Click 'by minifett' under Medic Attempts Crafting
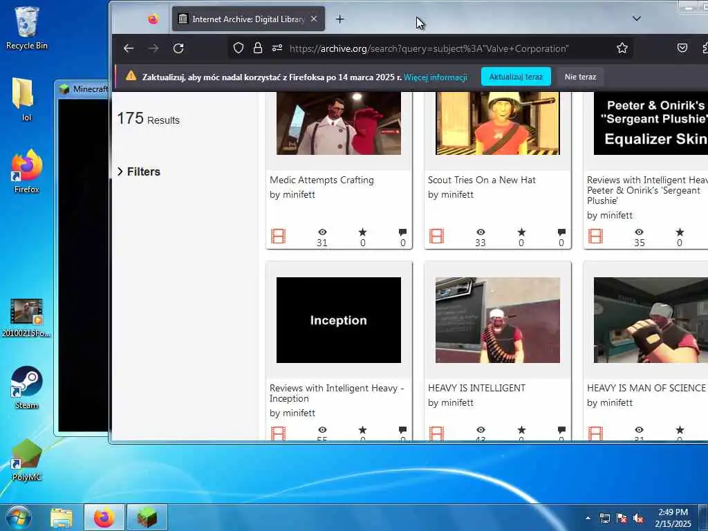Viewport: 708px width, 531px height. coord(292,194)
